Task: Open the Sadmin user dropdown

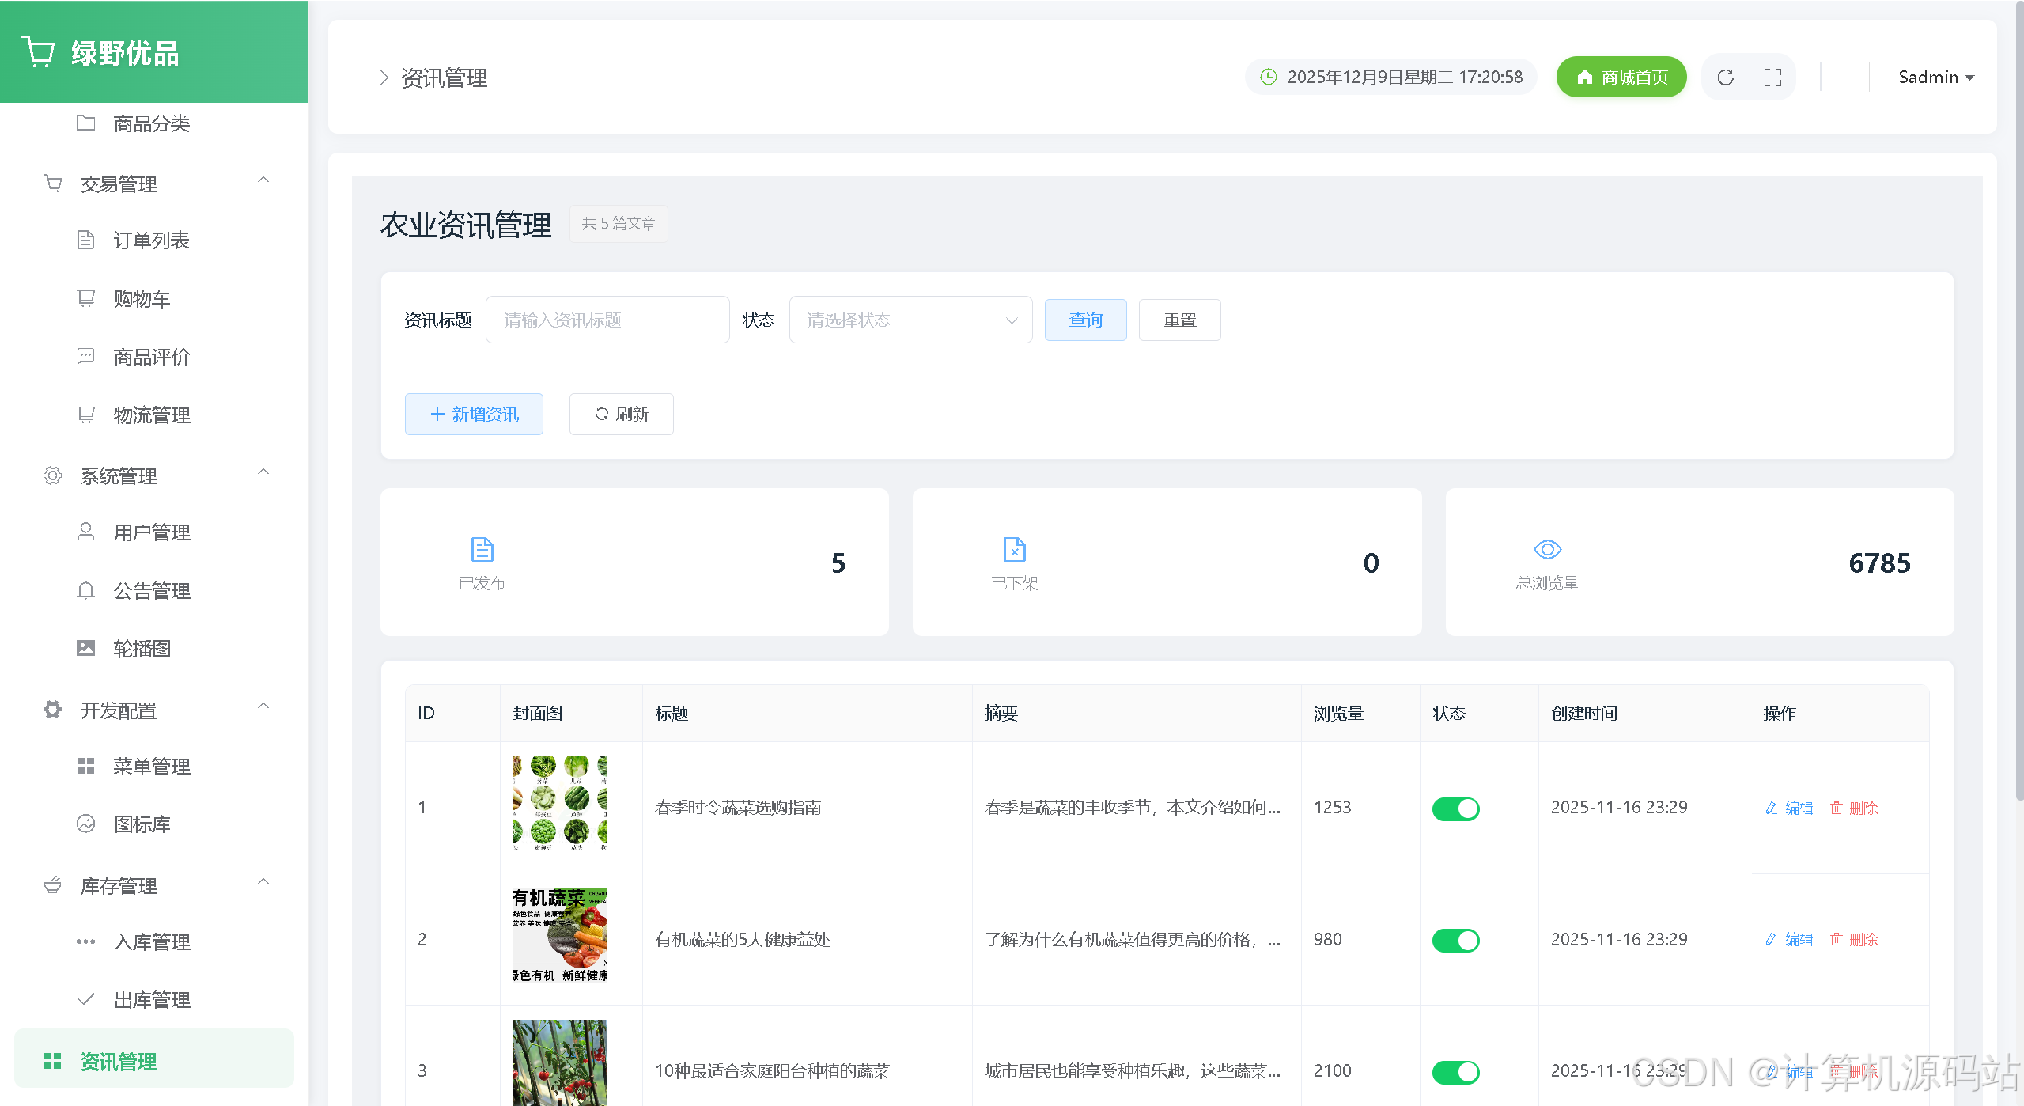Action: [x=1935, y=78]
